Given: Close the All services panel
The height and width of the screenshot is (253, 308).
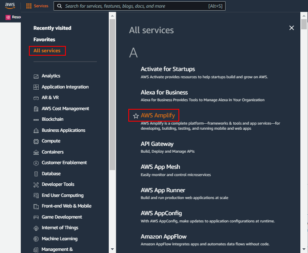Looking at the screenshot, I should tap(291, 28).
